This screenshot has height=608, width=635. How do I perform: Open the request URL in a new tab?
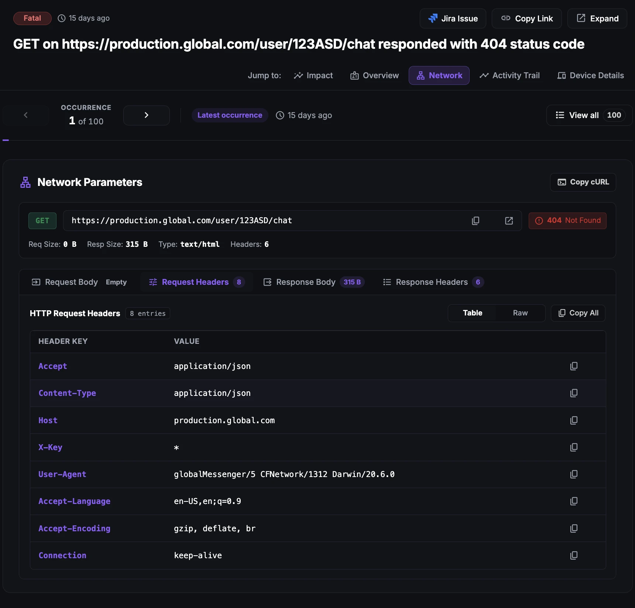[509, 221]
